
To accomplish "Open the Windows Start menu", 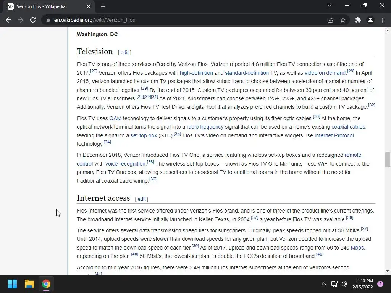I will (x=12, y=284).
